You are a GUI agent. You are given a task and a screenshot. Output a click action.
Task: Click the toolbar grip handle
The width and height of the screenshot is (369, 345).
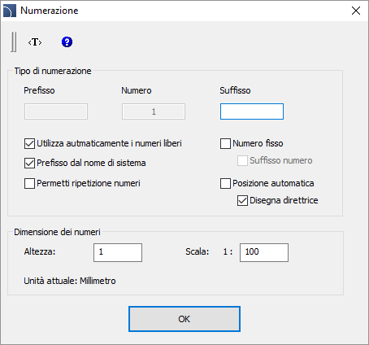pyautogui.click(x=14, y=41)
